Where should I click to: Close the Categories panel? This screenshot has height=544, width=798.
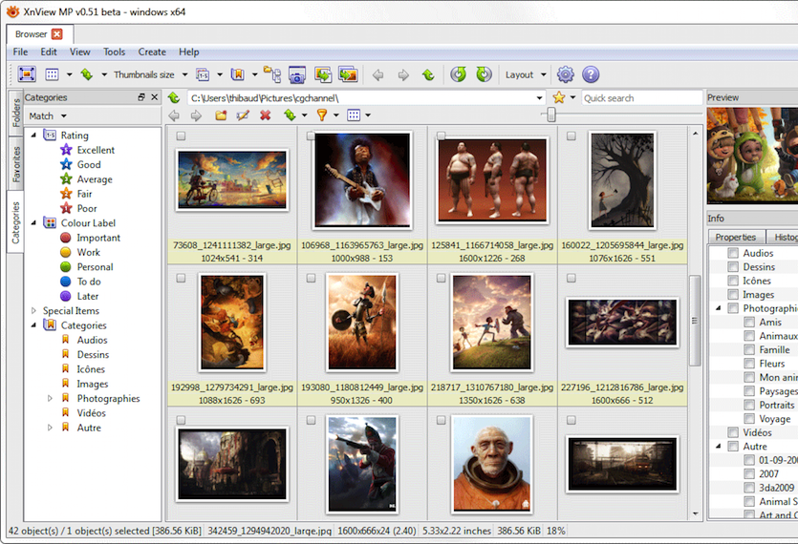pyautogui.click(x=154, y=97)
